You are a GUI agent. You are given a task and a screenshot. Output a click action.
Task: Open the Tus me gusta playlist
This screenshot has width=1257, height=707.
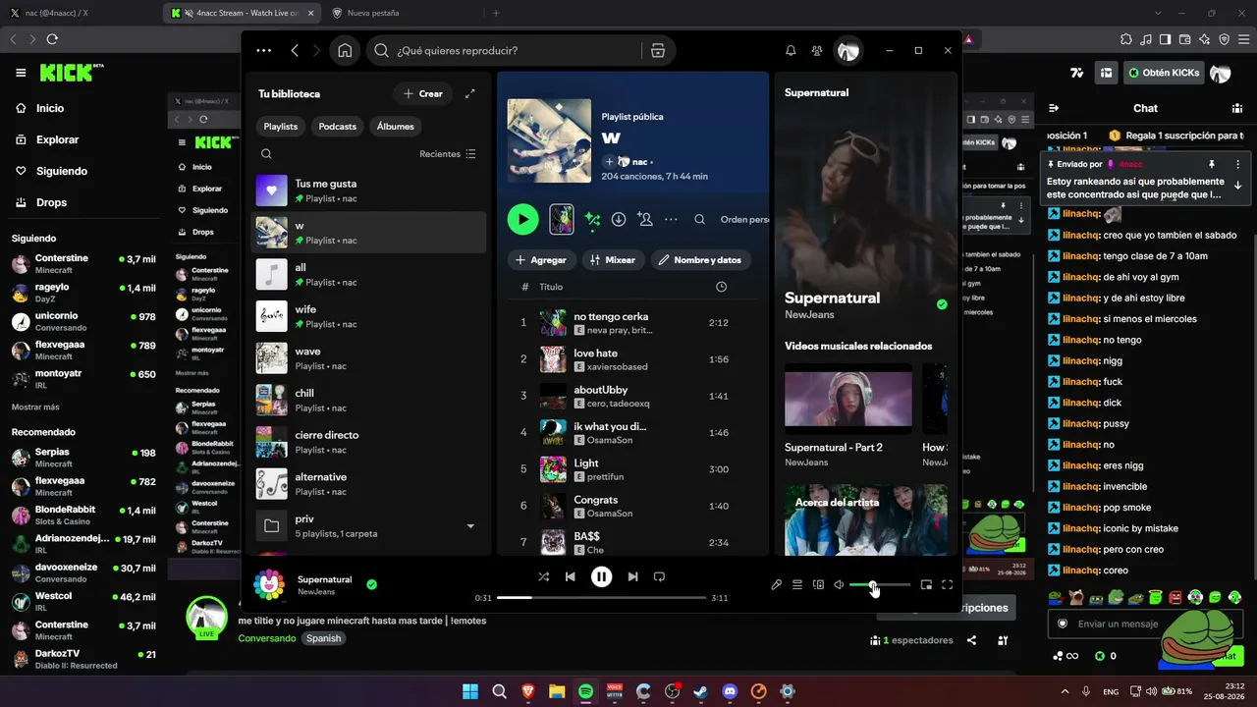(369, 190)
